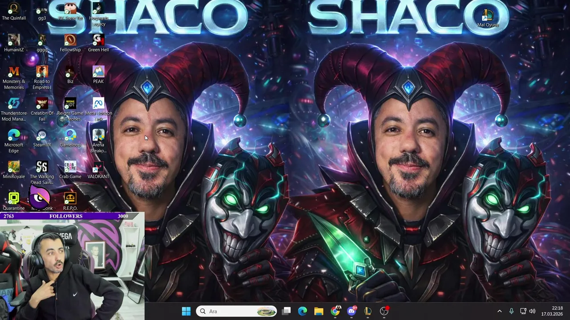Open the Mal Oyunu desktop icon
This screenshot has height=320, width=570.
(x=488, y=18)
